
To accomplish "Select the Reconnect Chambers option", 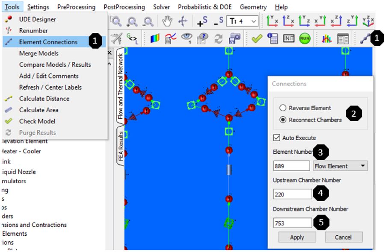I will tap(283, 120).
